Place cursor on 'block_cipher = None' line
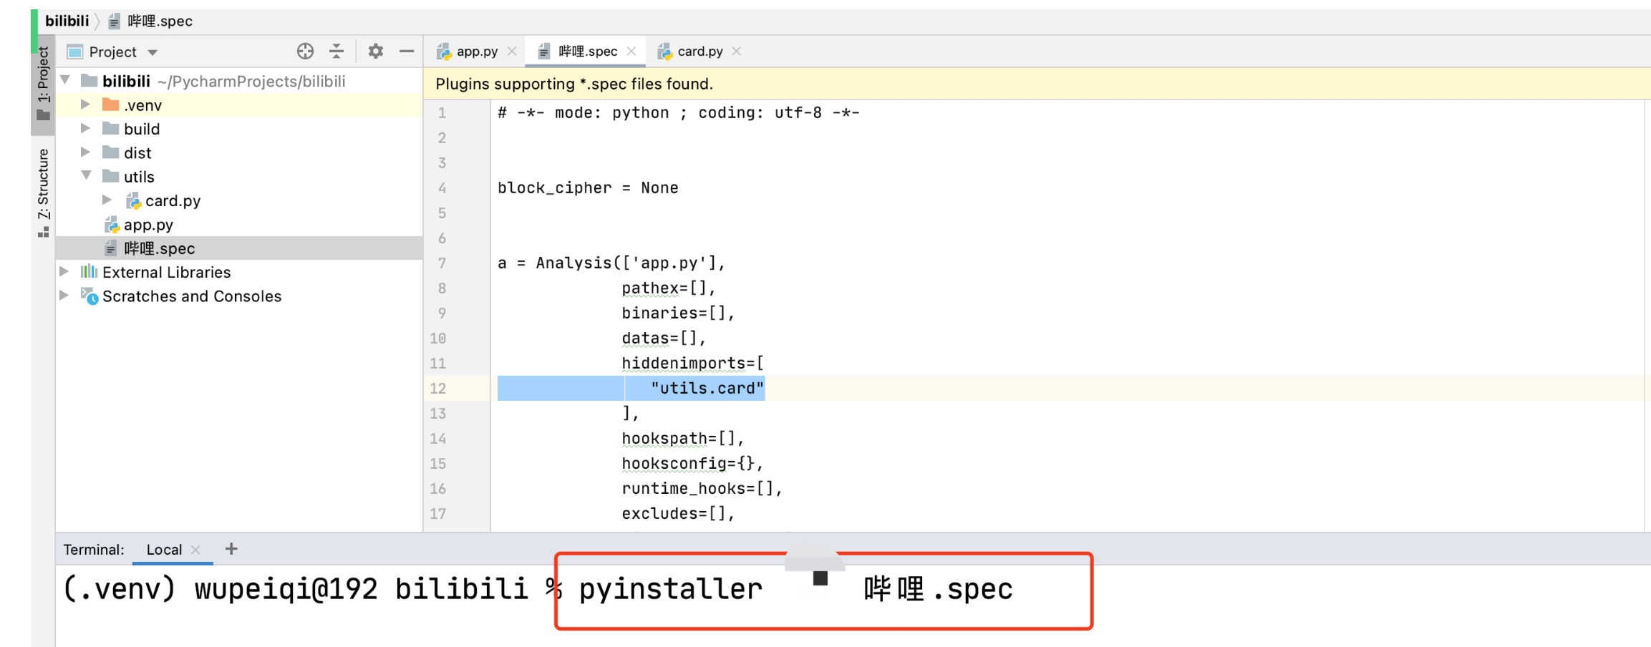Image resolution: width=1651 pixels, height=647 pixels. [x=588, y=188]
